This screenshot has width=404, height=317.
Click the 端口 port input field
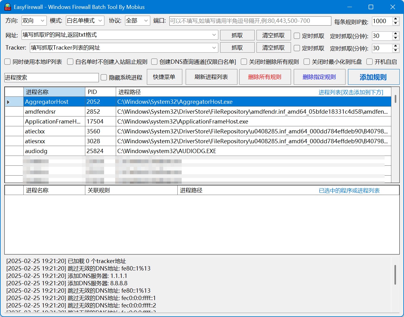tap(250, 21)
